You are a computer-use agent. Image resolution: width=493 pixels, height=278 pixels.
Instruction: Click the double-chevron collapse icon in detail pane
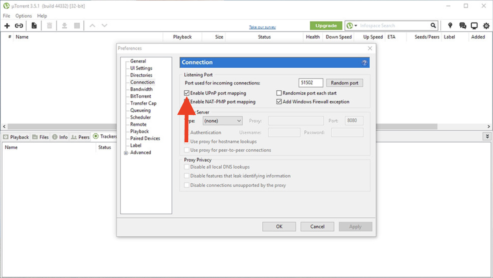tap(487, 136)
